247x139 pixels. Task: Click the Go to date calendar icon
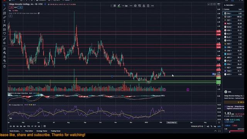pyautogui.click(x=45, y=126)
